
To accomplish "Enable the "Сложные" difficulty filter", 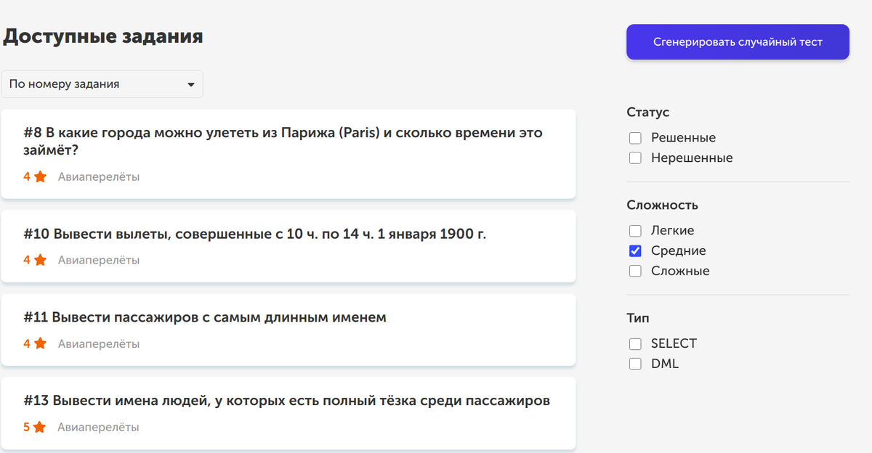I will tap(635, 271).
